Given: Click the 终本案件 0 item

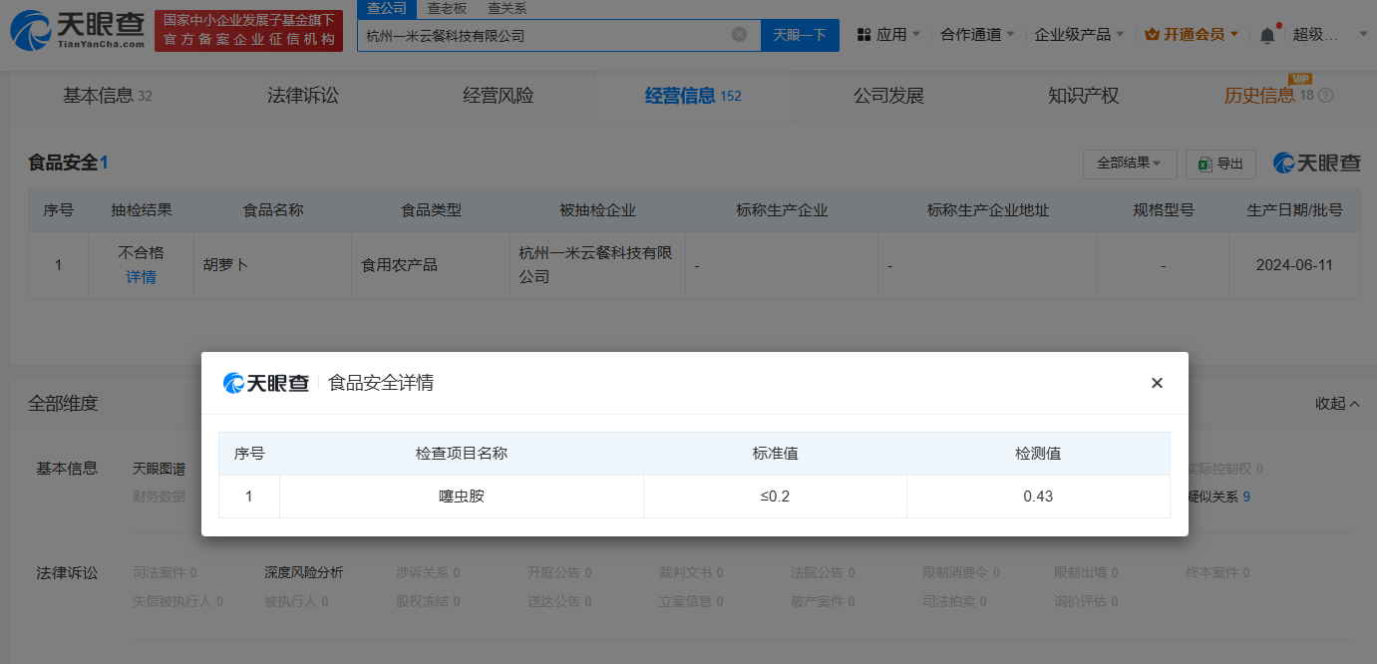Looking at the screenshot, I should coord(1217,572).
